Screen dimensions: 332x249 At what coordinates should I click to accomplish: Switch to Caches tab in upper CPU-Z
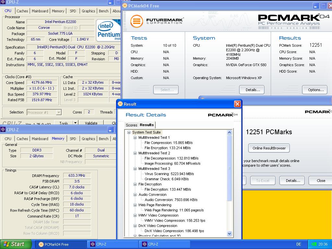(x=22, y=11)
